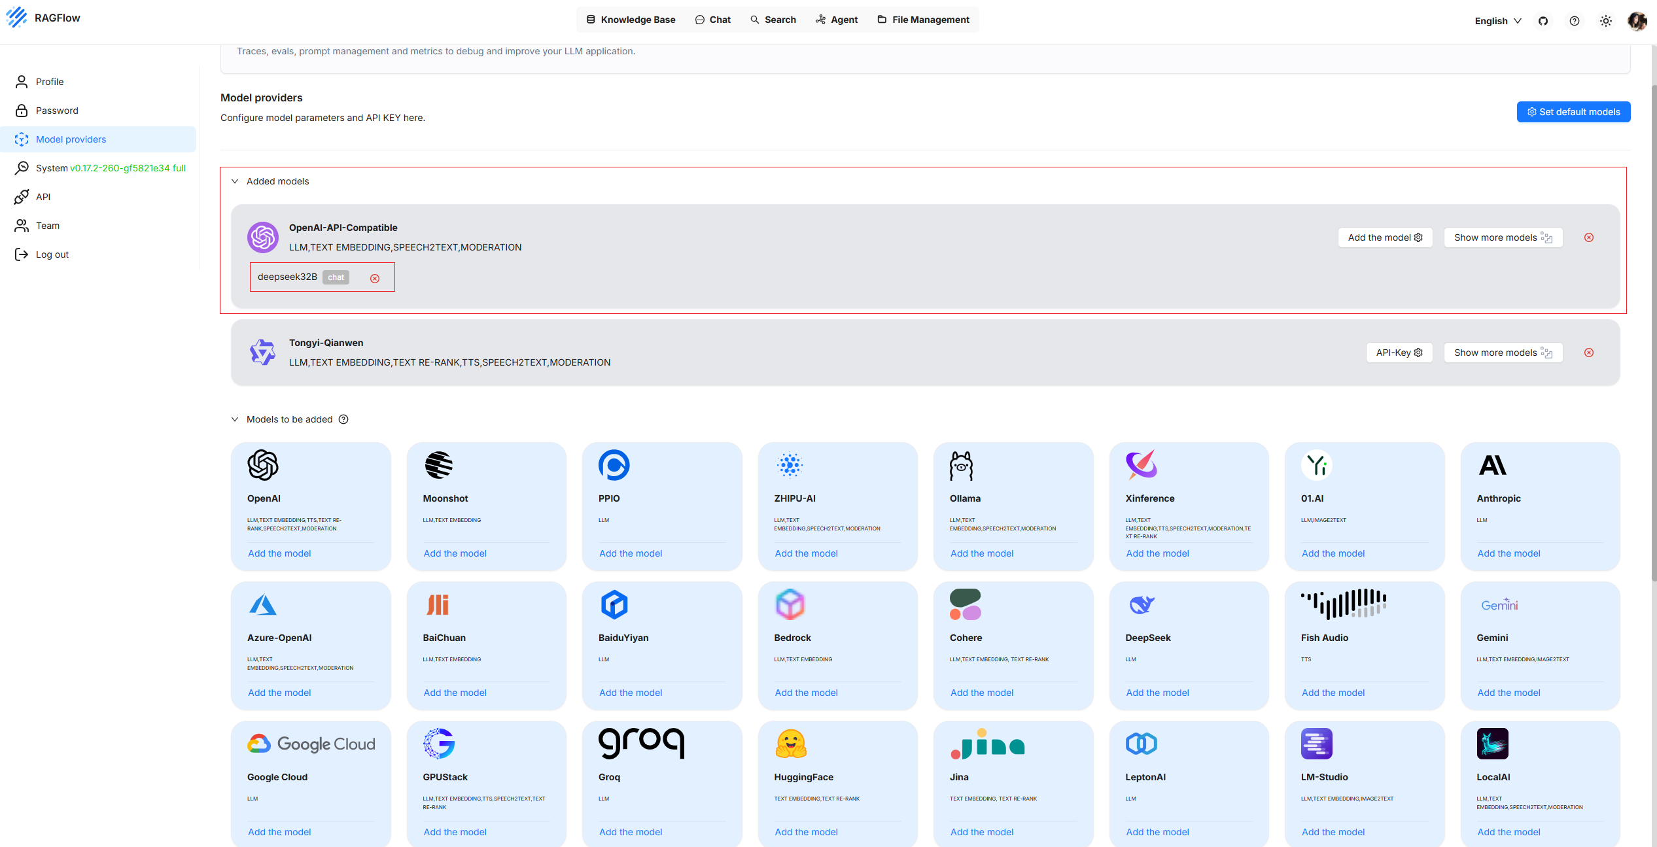Collapse the Added models section

click(x=235, y=181)
